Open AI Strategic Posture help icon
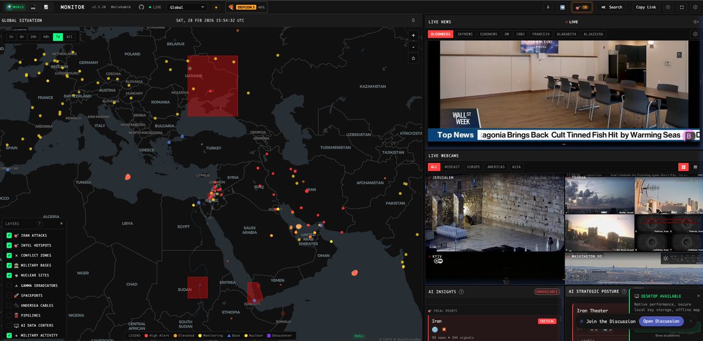The width and height of the screenshot is (703, 341). (624, 292)
